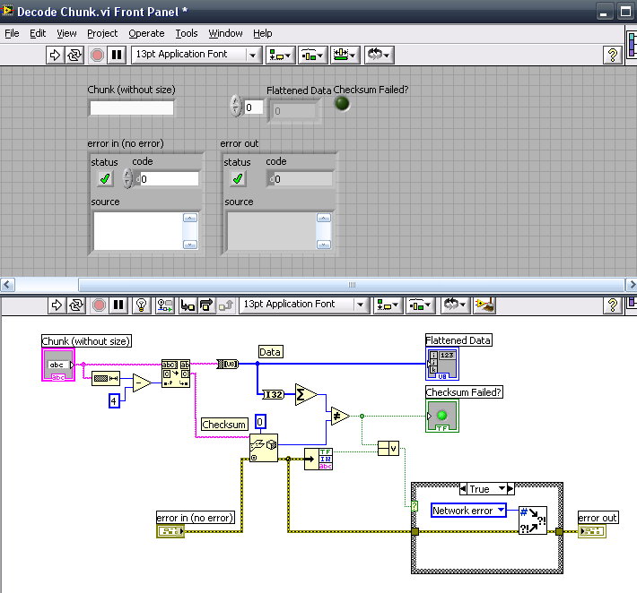Click Retain Wire Values icon

coord(165,305)
